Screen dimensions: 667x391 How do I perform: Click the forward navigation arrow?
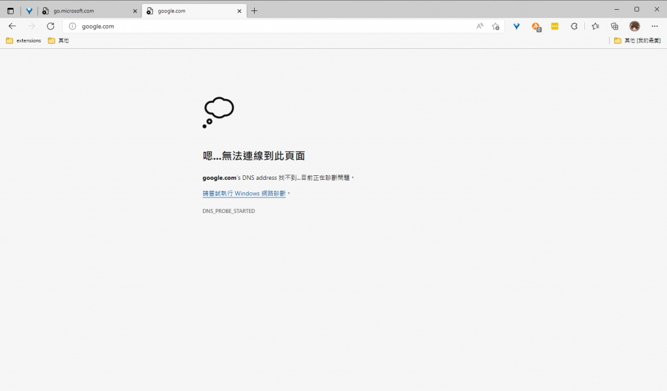[x=31, y=26]
